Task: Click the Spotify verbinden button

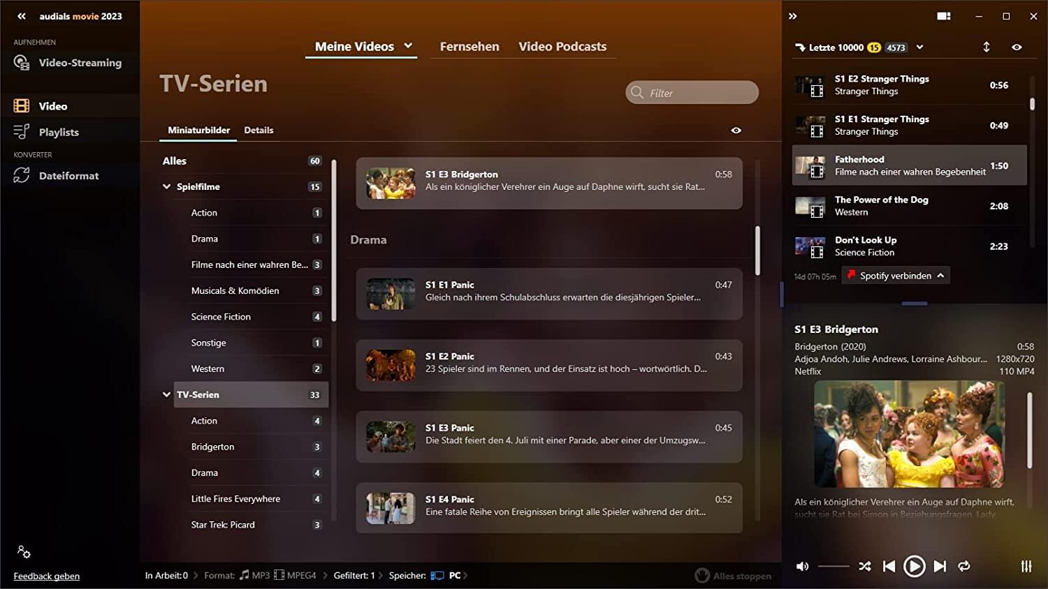Action: tap(895, 276)
